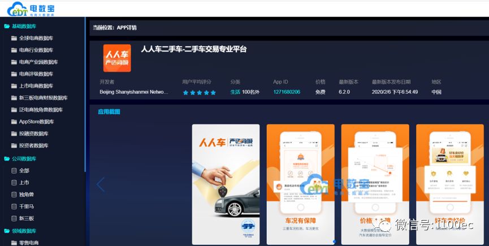Click open-folder icon beside 领域数据库
This screenshot has width=489, height=246.
[7, 231]
